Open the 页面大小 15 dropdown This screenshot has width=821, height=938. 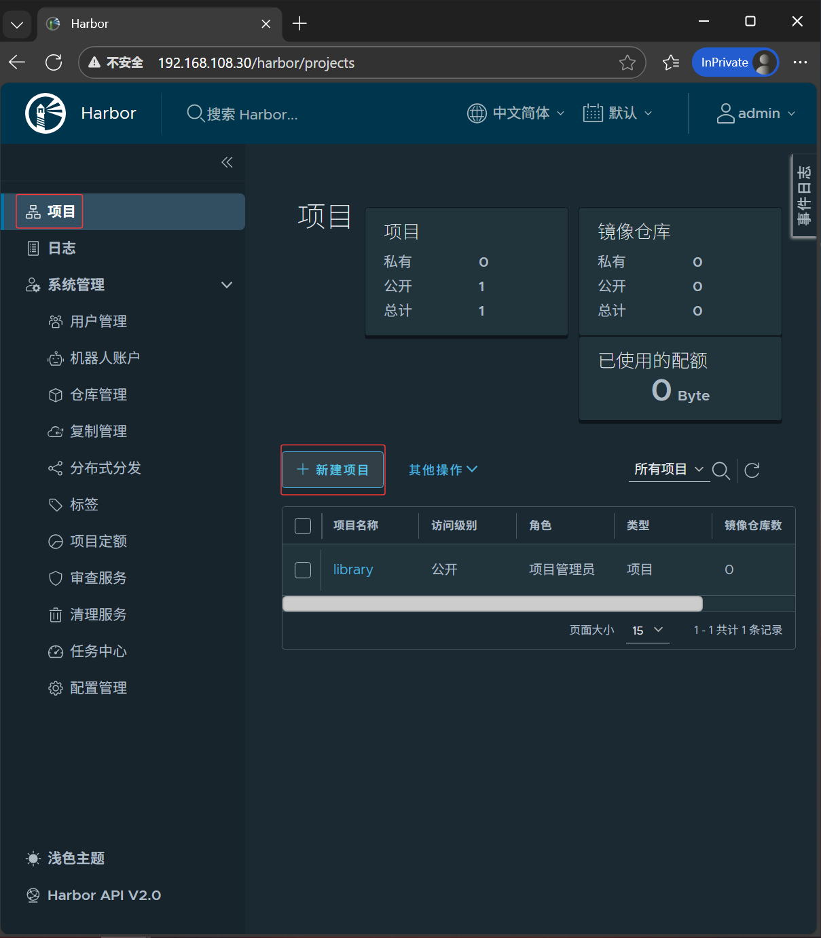click(x=647, y=631)
